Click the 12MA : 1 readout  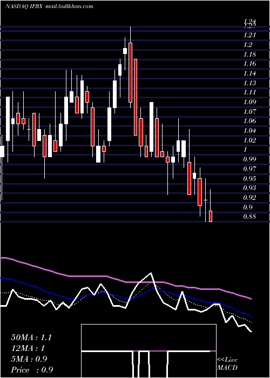coord(28,348)
